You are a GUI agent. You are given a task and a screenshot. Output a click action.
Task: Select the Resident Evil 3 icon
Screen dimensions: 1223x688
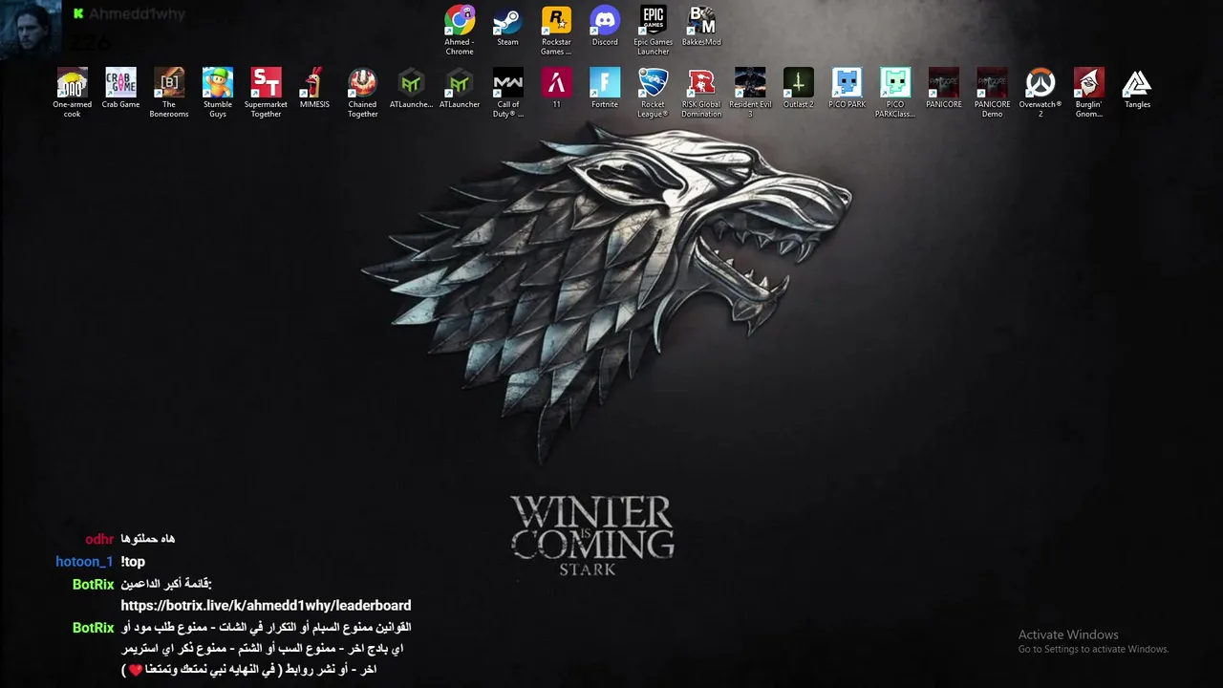750,93
